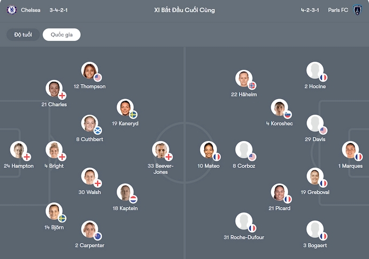Click the Australia flag on Carpenter
This screenshot has width=369, height=259.
coord(97,236)
